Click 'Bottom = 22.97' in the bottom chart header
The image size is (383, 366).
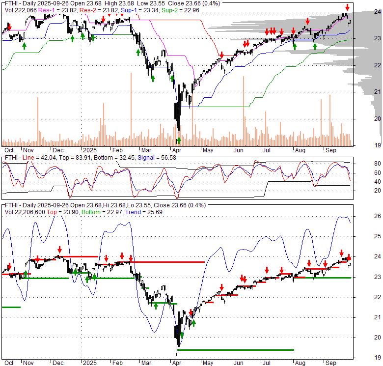[x=102, y=212]
